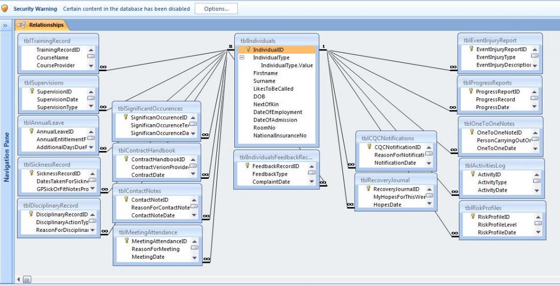Select CourseName in tblTrainingRecord
This screenshot has height=286, width=560.
(54, 57)
